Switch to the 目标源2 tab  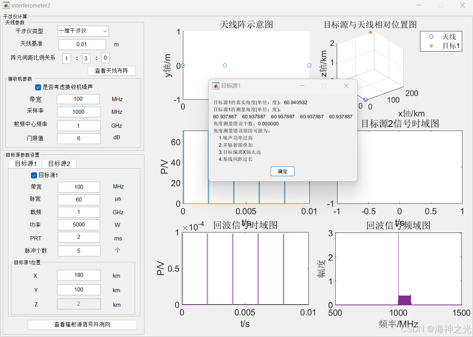pyautogui.click(x=59, y=163)
